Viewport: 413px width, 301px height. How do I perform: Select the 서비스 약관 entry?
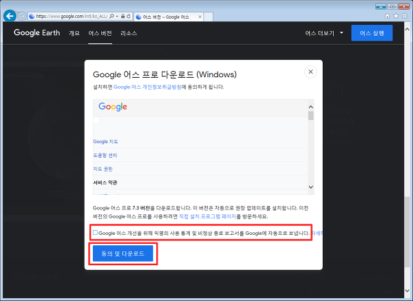tap(105, 183)
